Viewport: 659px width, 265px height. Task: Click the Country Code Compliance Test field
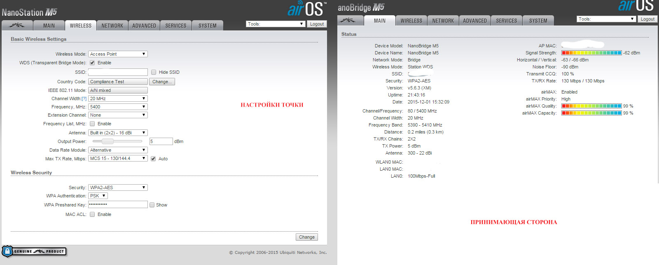point(118,82)
